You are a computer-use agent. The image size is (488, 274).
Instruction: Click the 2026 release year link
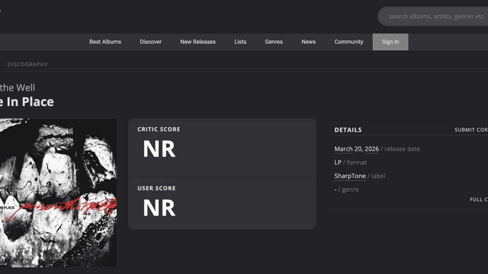372,149
